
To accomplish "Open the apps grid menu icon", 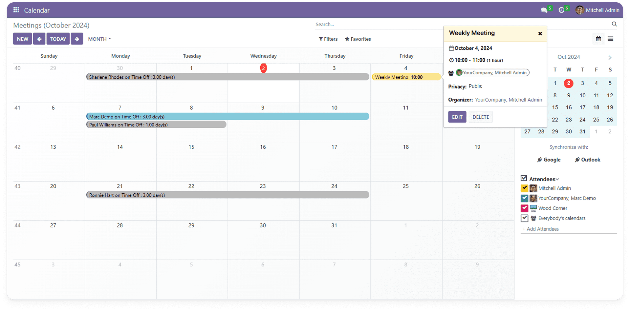I will tap(16, 10).
